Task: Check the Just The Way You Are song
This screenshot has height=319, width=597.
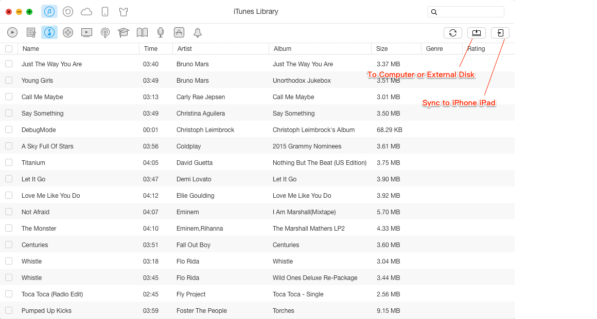Action: point(9,64)
